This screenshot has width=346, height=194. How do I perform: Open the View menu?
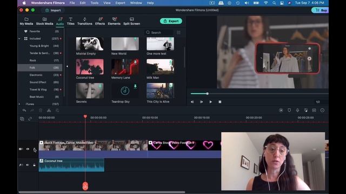click(x=107, y=3)
